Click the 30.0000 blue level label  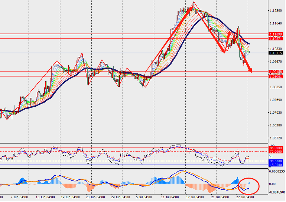[x=276, y=161]
